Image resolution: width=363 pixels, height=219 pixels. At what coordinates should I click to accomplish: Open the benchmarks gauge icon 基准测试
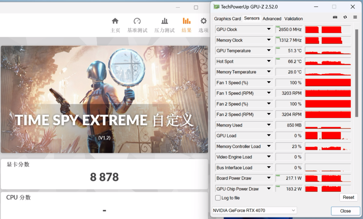point(137,21)
